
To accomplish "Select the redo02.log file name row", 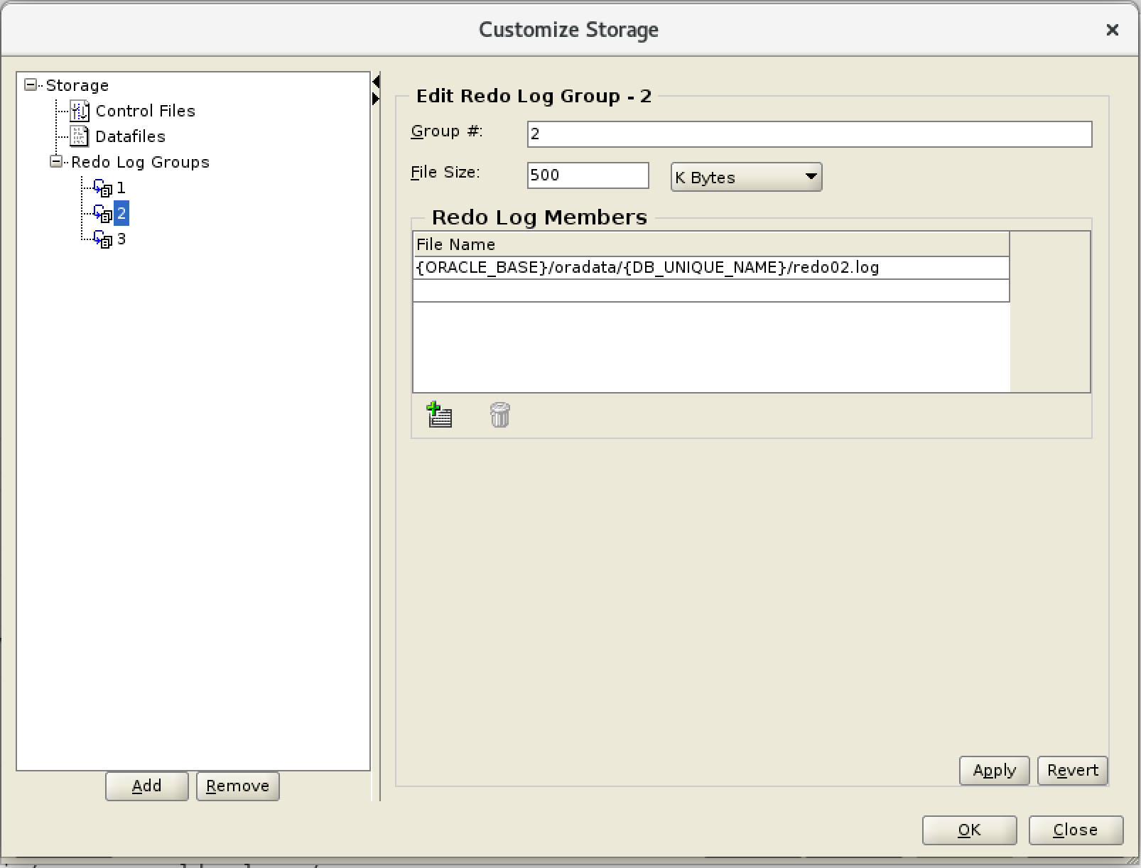I will pos(710,268).
